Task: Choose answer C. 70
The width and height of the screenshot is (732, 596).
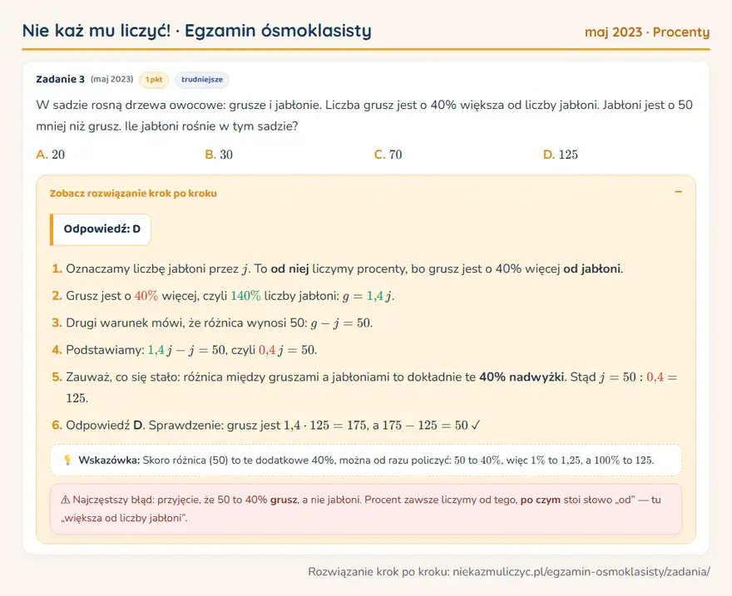Action: 388,155
